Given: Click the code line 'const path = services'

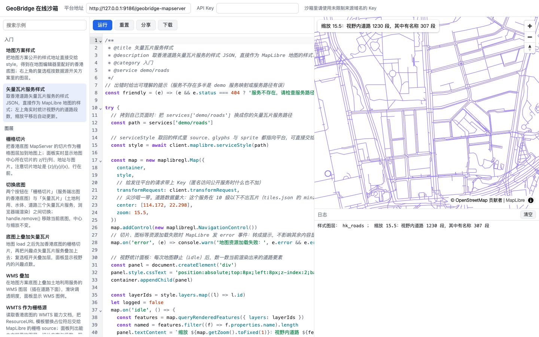Looking at the screenshot, I should point(162,123).
